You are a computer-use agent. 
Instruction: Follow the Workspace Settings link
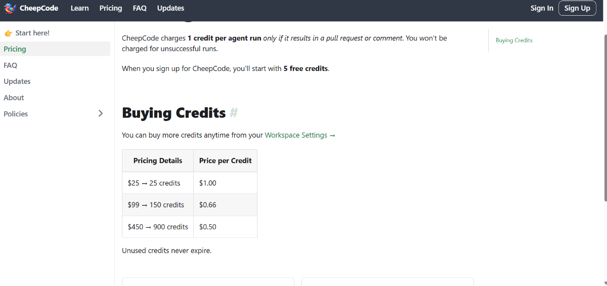[x=299, y=135]
